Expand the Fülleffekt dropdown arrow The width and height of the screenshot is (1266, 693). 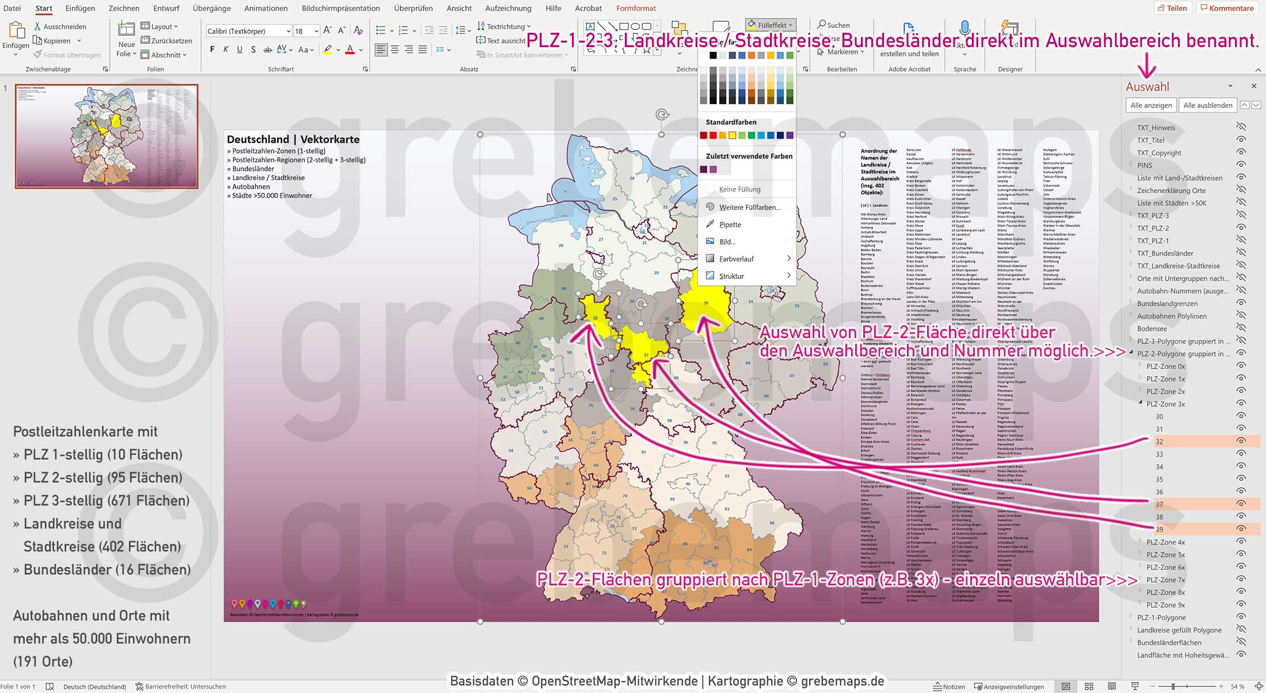click(x=790, y=25)
